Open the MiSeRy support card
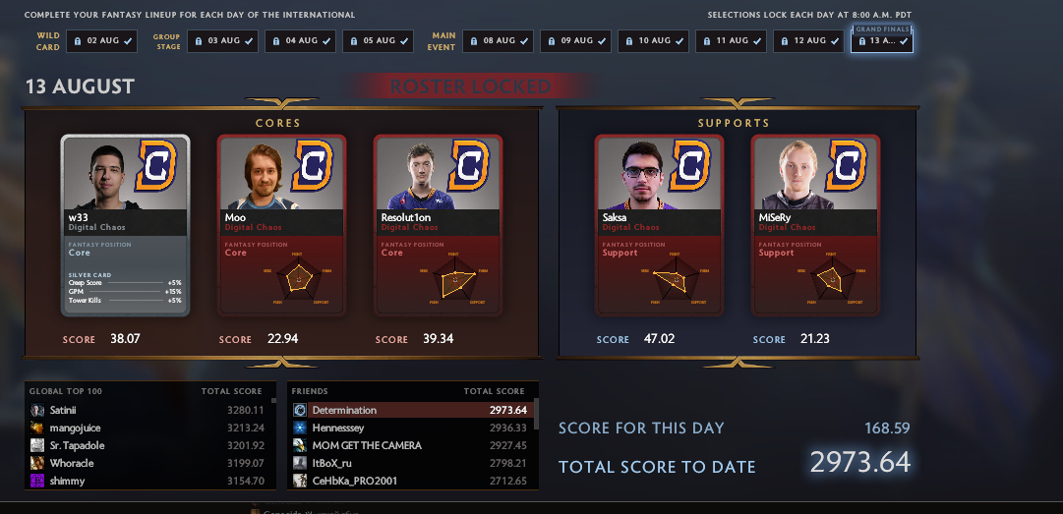This screenshot has height=514, width=1063. 815,225
